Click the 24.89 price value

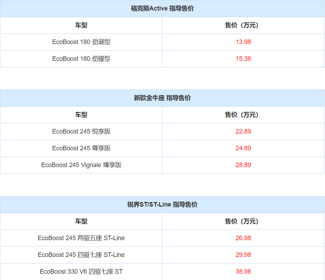tap(243, 148)
